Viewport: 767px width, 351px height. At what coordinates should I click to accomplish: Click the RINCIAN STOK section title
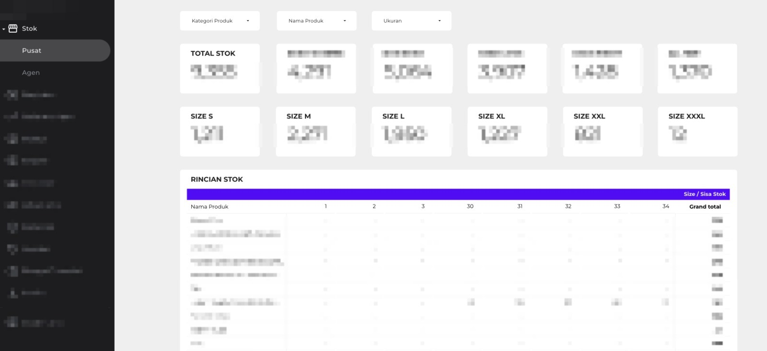coord(217,180)
